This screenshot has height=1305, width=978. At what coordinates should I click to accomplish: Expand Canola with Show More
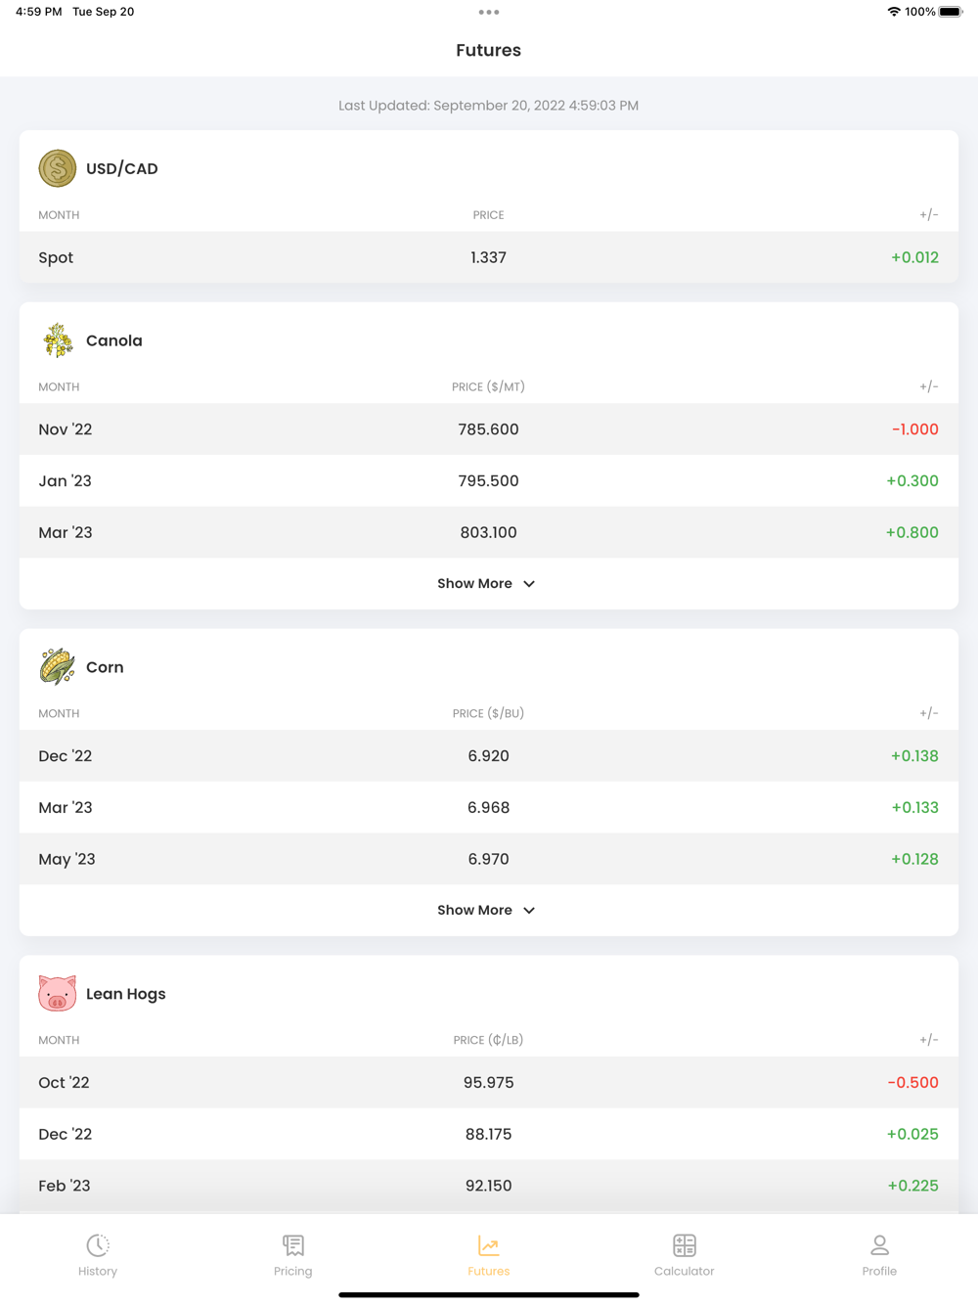pyautogui.click(x=487, y=584)
